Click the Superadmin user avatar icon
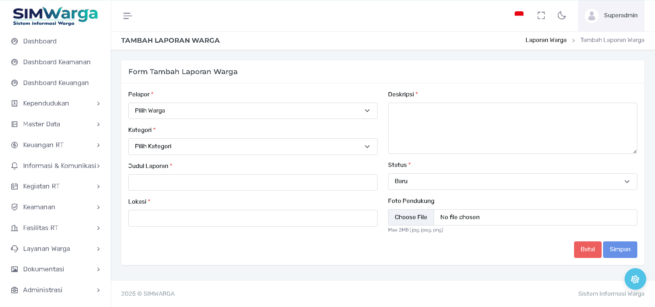This screenshot has height=307, width=655. 592,16
